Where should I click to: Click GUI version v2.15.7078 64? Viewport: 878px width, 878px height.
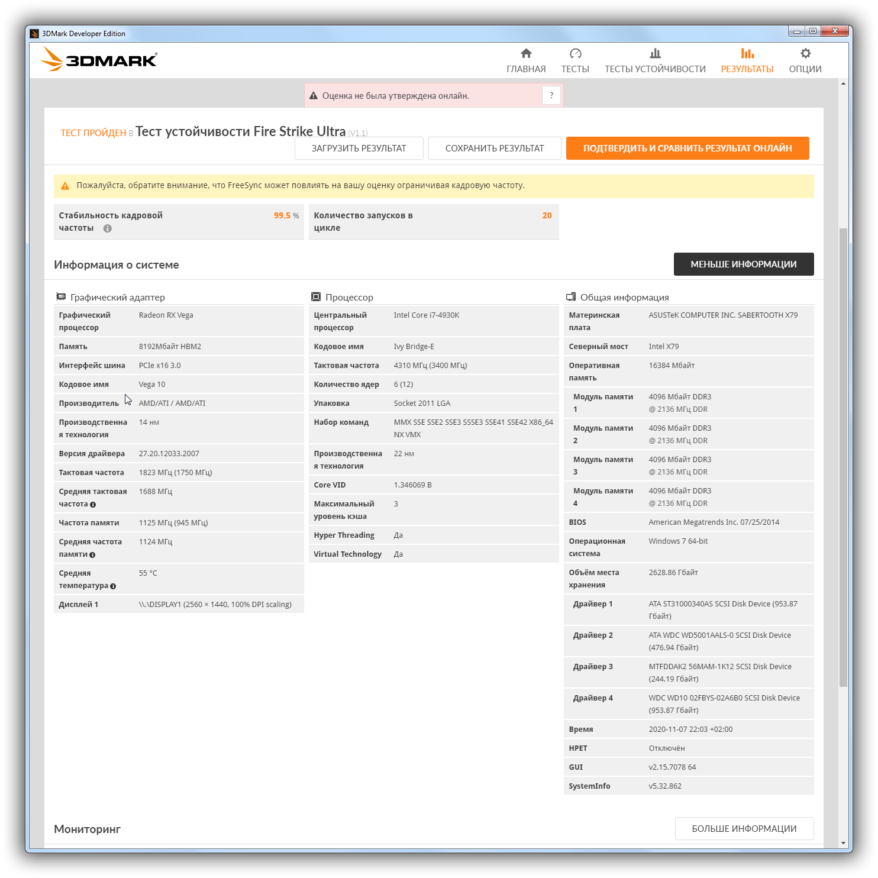click(x=672, y=767)
